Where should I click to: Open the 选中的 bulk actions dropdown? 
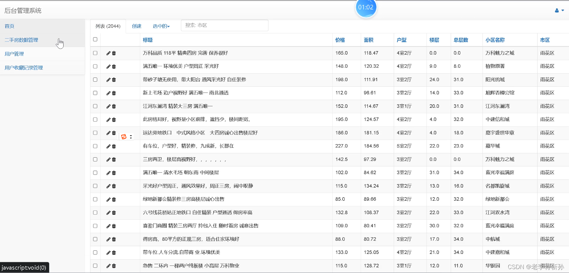click(161, 26)
